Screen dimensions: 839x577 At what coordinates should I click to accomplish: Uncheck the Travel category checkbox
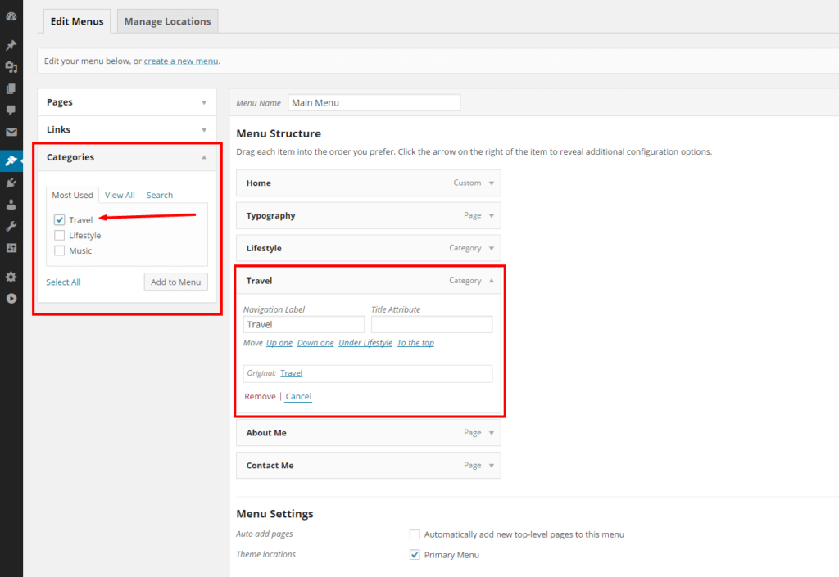pyautogui.click(x=59, y=219)
